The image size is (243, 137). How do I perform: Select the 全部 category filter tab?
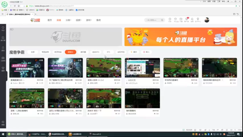pos(33,52)
